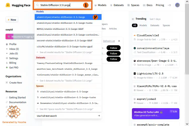Switch trending filter to Models

pyautogui.click(x=143, y=25)
